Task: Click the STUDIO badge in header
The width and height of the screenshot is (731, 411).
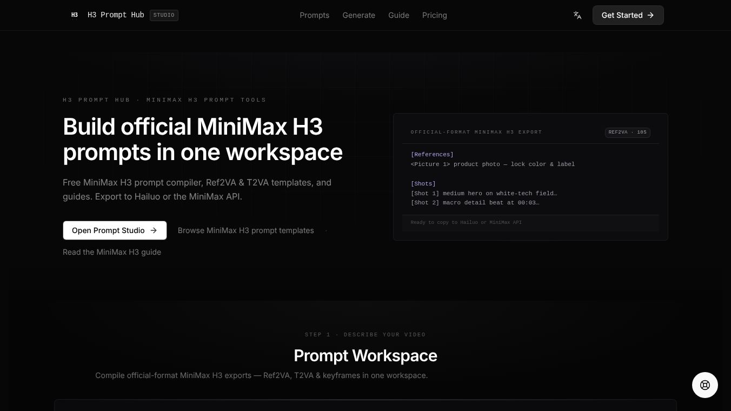Action: tap(164, 15)
